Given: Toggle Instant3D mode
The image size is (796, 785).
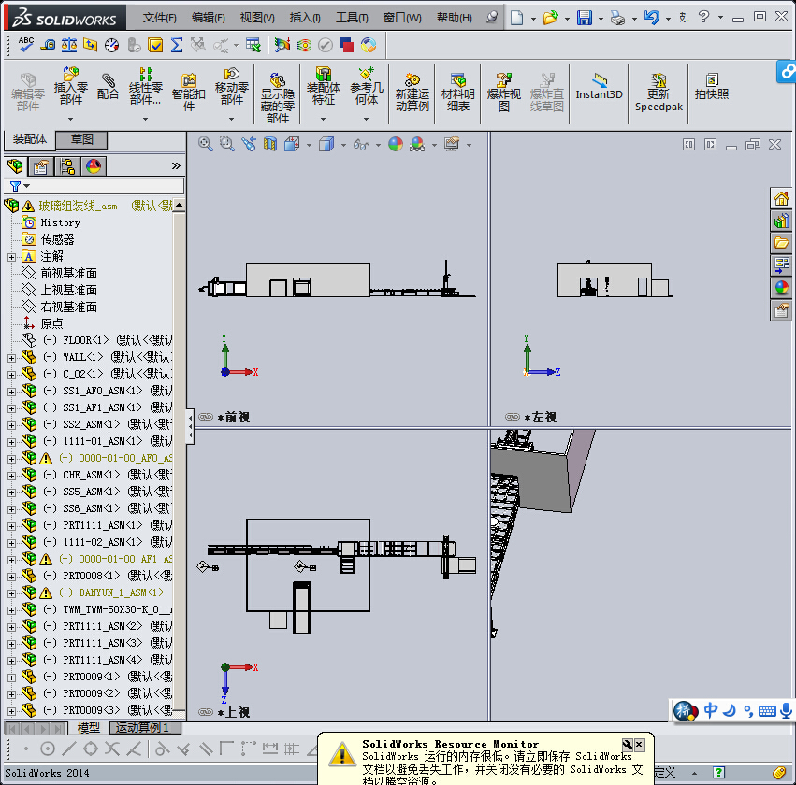Looking at the screenshot, I should 599,86.
